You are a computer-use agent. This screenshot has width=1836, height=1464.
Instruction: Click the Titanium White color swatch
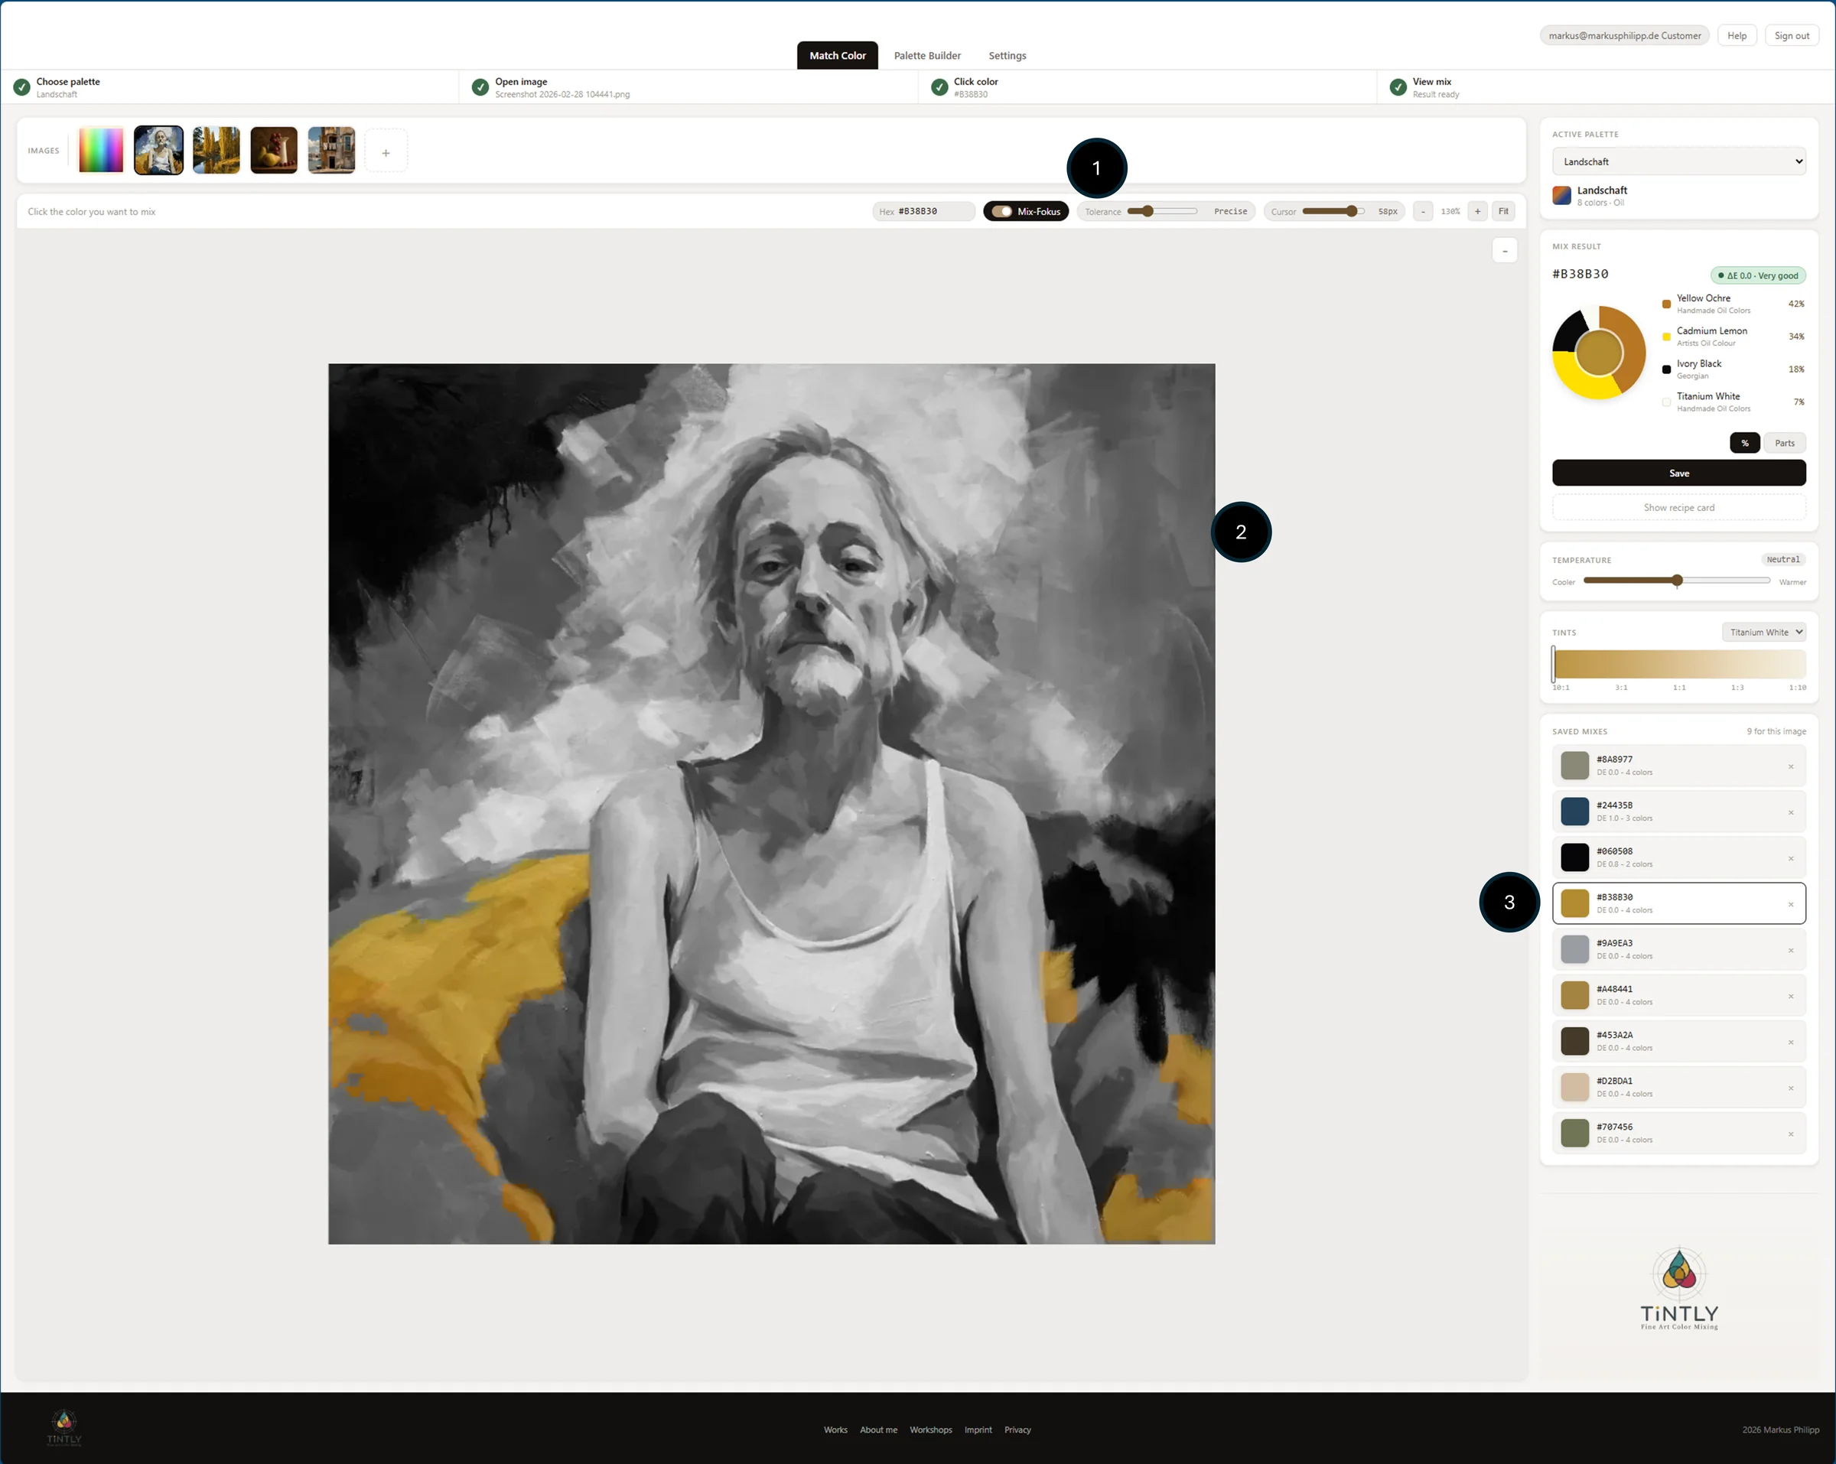pyautogui.click(x=1666, y=402)
